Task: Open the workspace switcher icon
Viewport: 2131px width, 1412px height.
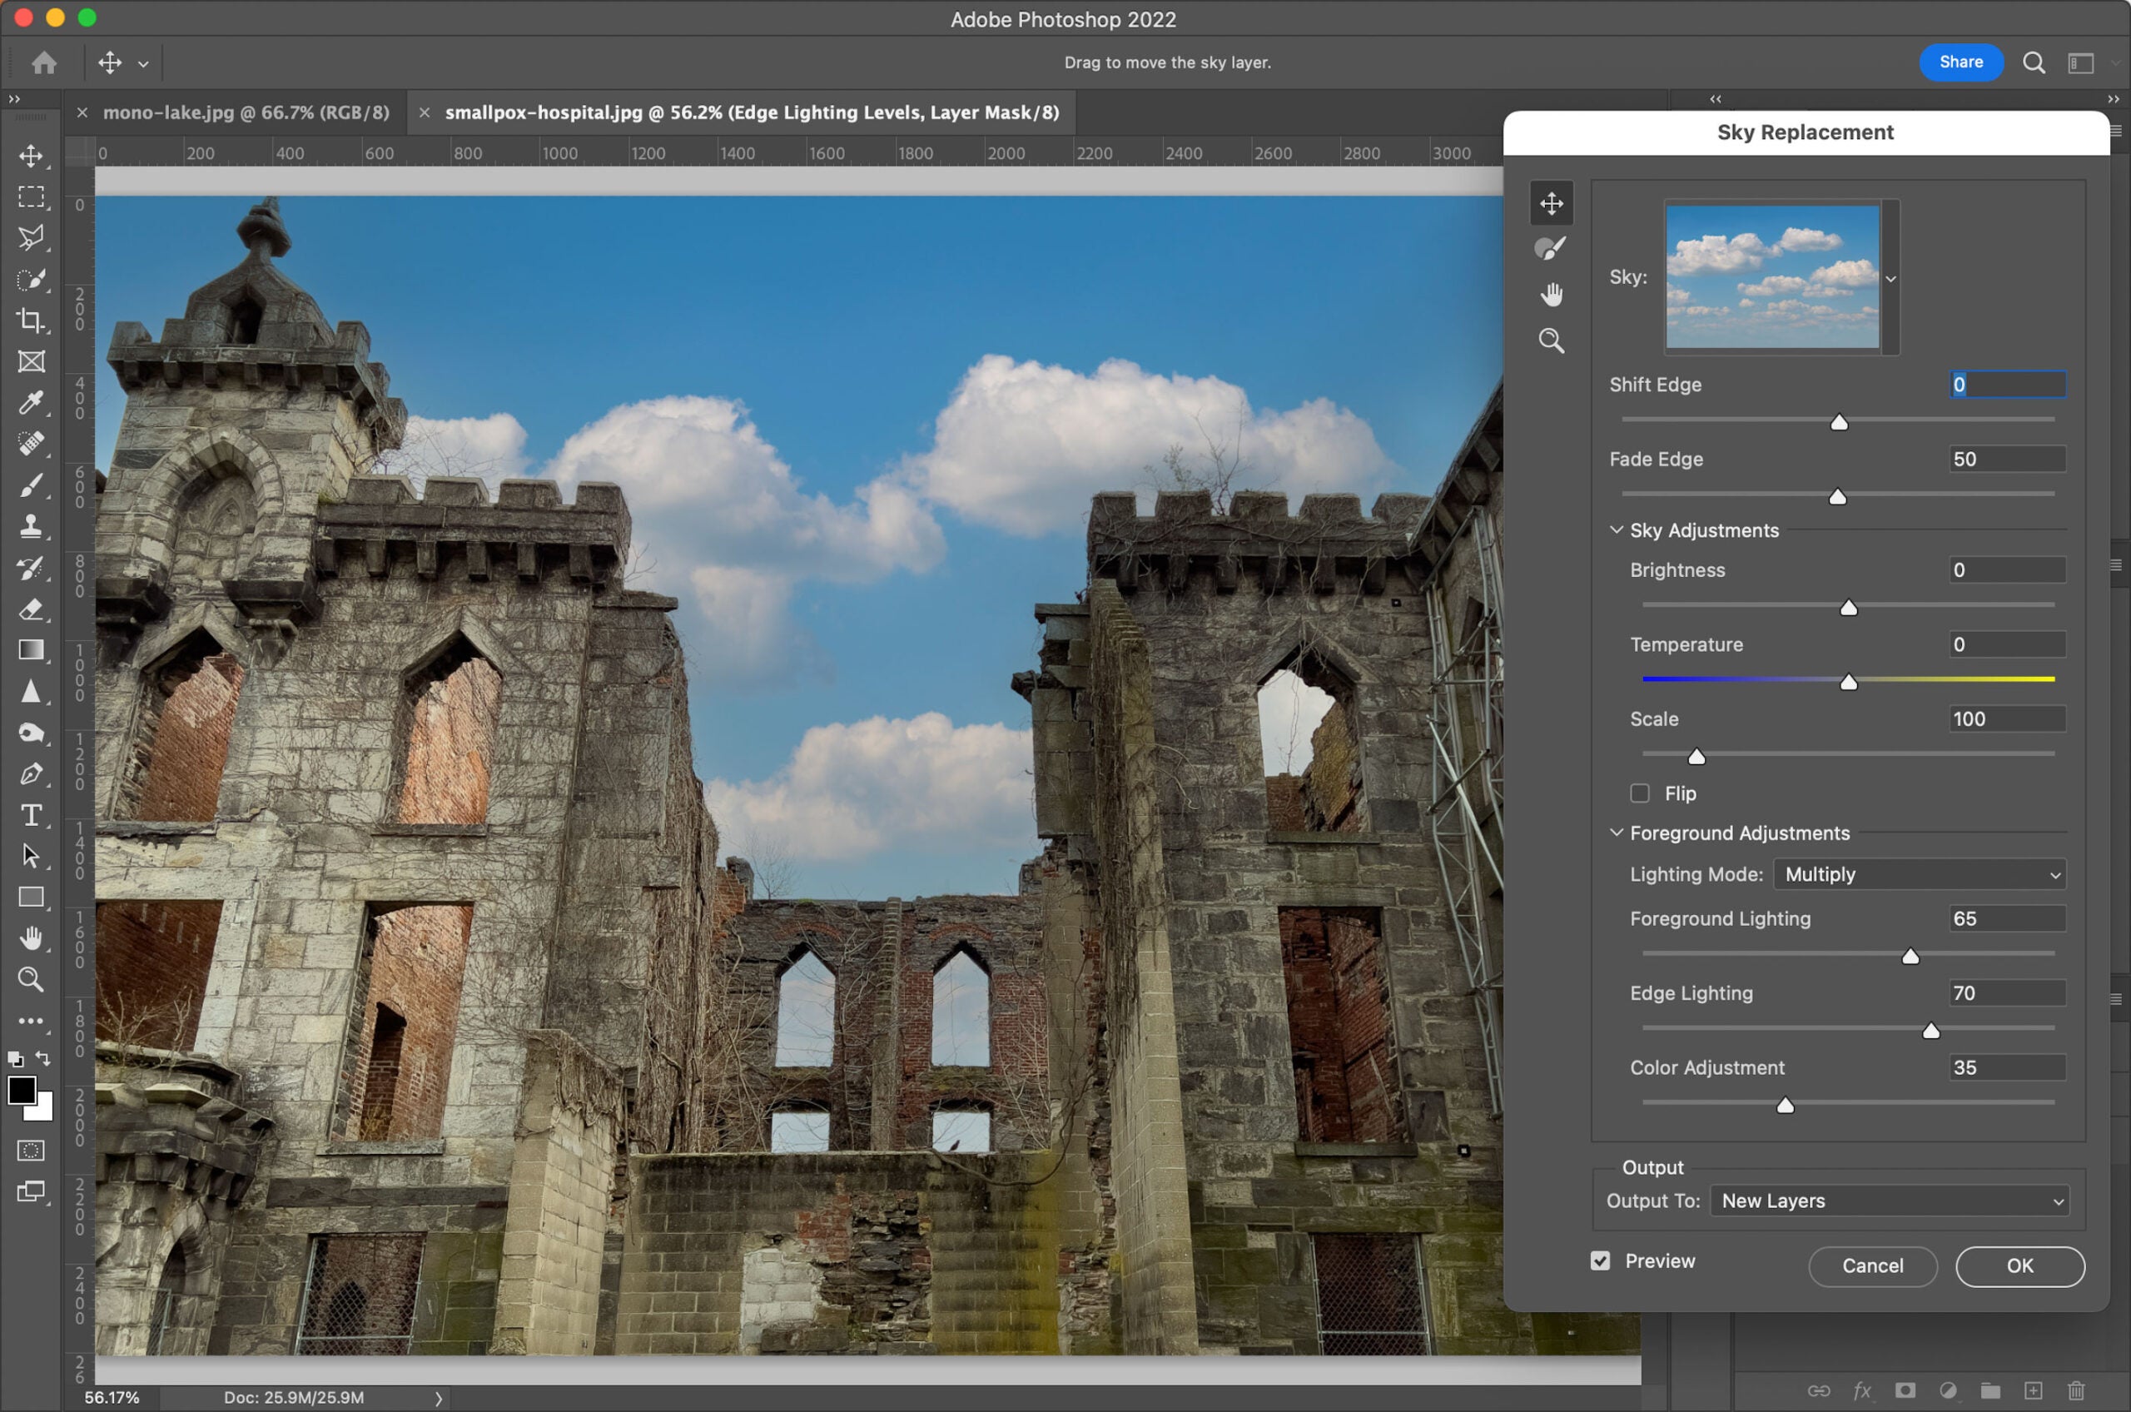Action: tap(2080, 62)
